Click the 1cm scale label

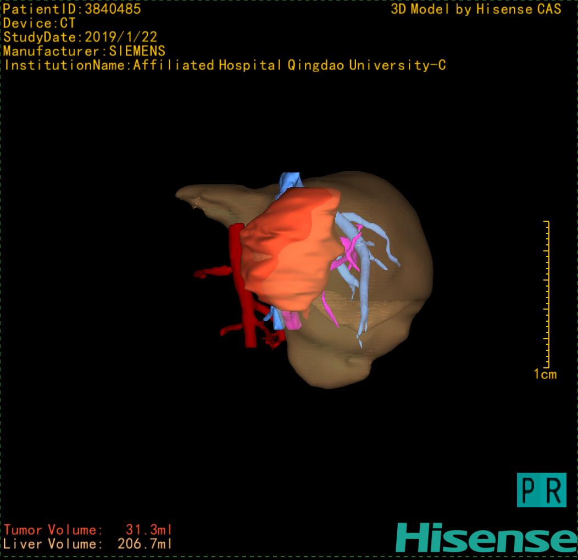pos(545,374)
